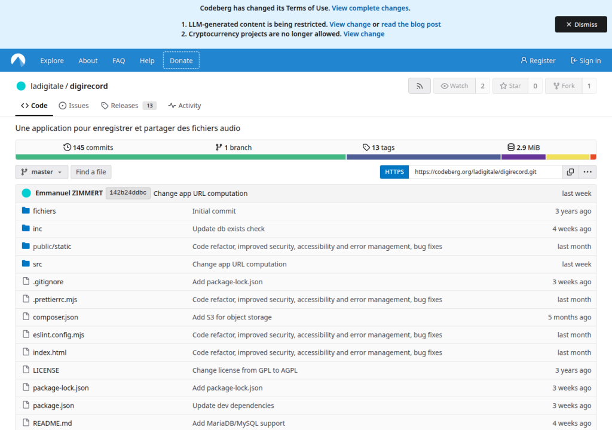View the 1 branch list

pos(234,147)
